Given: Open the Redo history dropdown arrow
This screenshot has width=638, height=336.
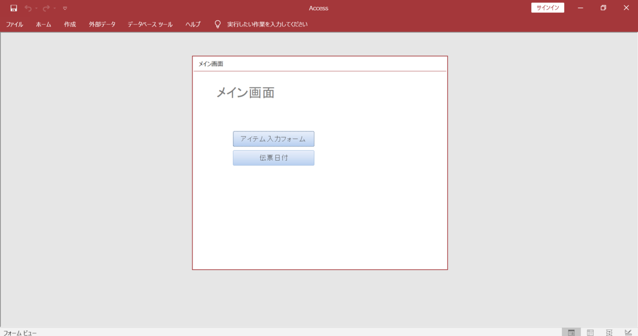Looking at the screenshot, I should (x=54, y=8).
